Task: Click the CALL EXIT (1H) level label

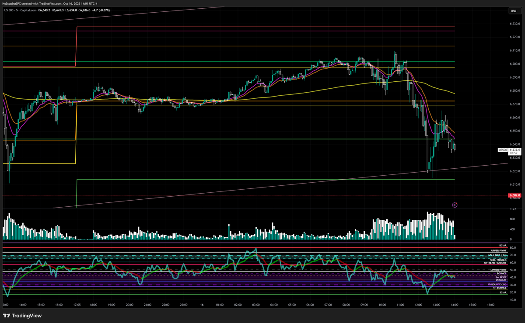Action: click(x=497, y=255)
